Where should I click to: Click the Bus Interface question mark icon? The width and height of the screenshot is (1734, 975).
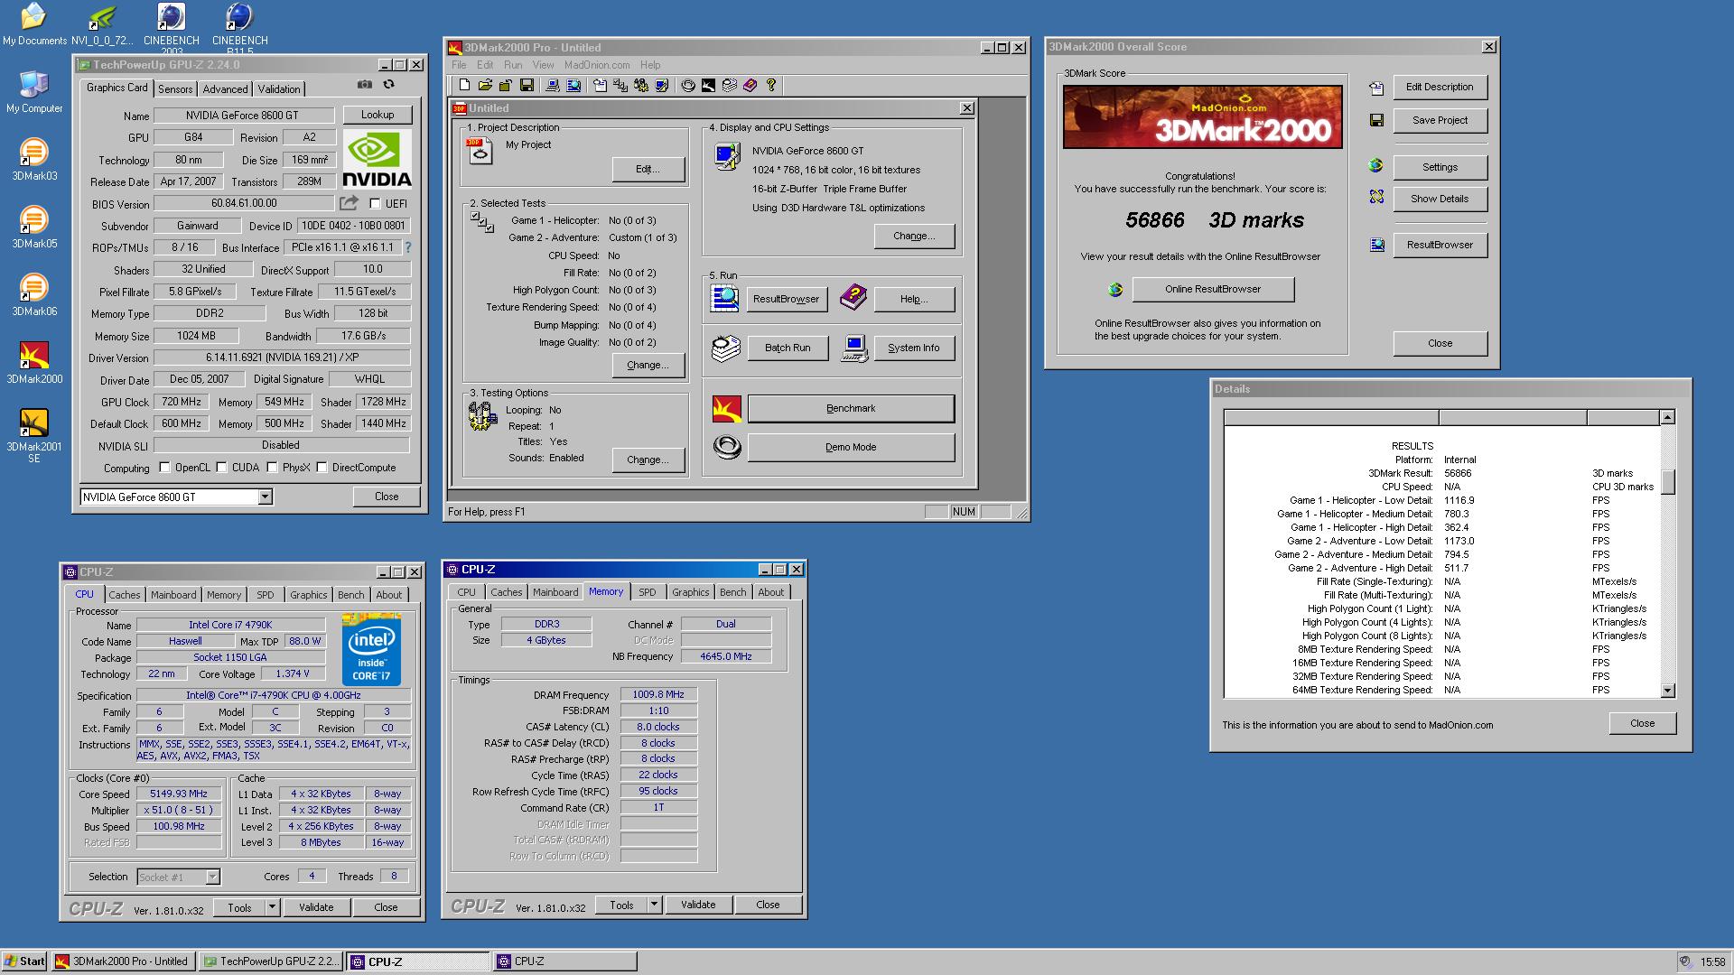coord(408,246)
